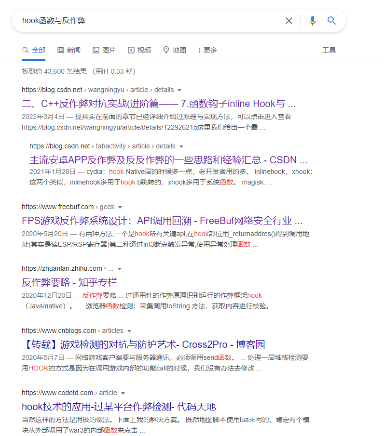Image resolution: width=384 pixels, height=436 pixels.
Task: Open result 主流安卓APP反作弊及反反作弊
Action: pos(168,160)
